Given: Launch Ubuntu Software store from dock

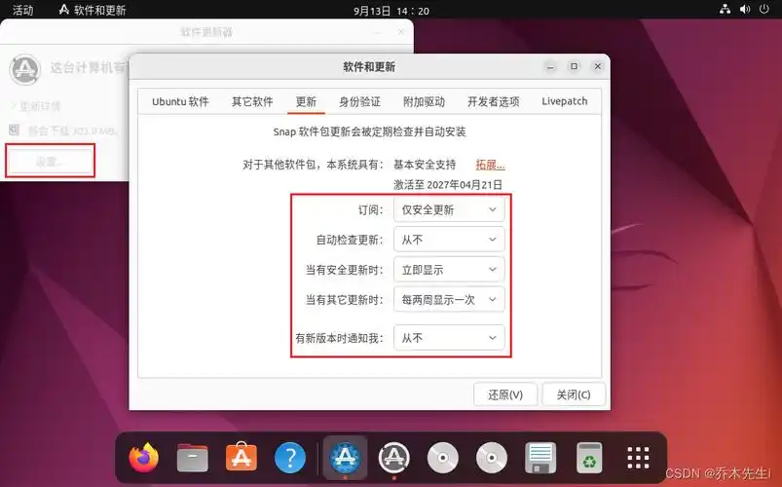Looking at the screenshot, I should (x=242, y=457).
